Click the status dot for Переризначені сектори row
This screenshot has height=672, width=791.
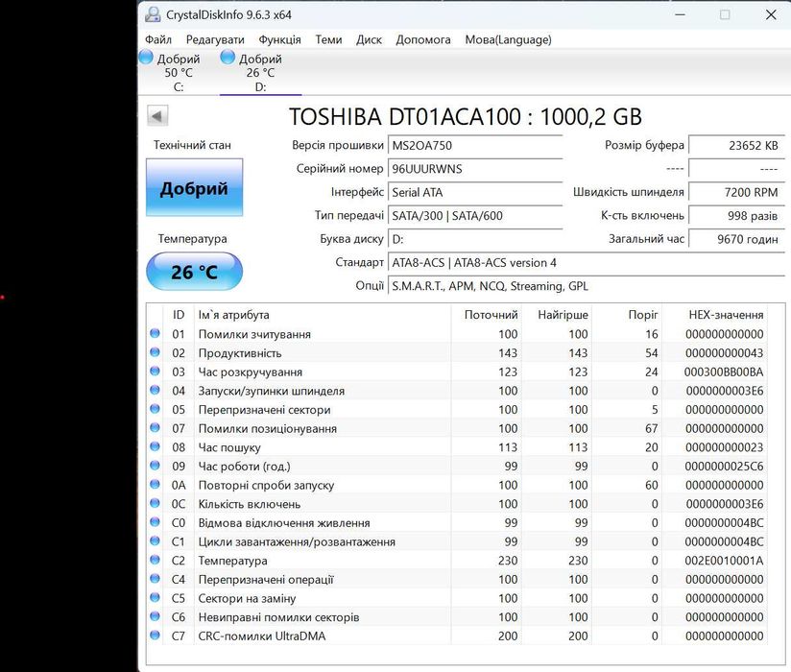tap(155, 410)
